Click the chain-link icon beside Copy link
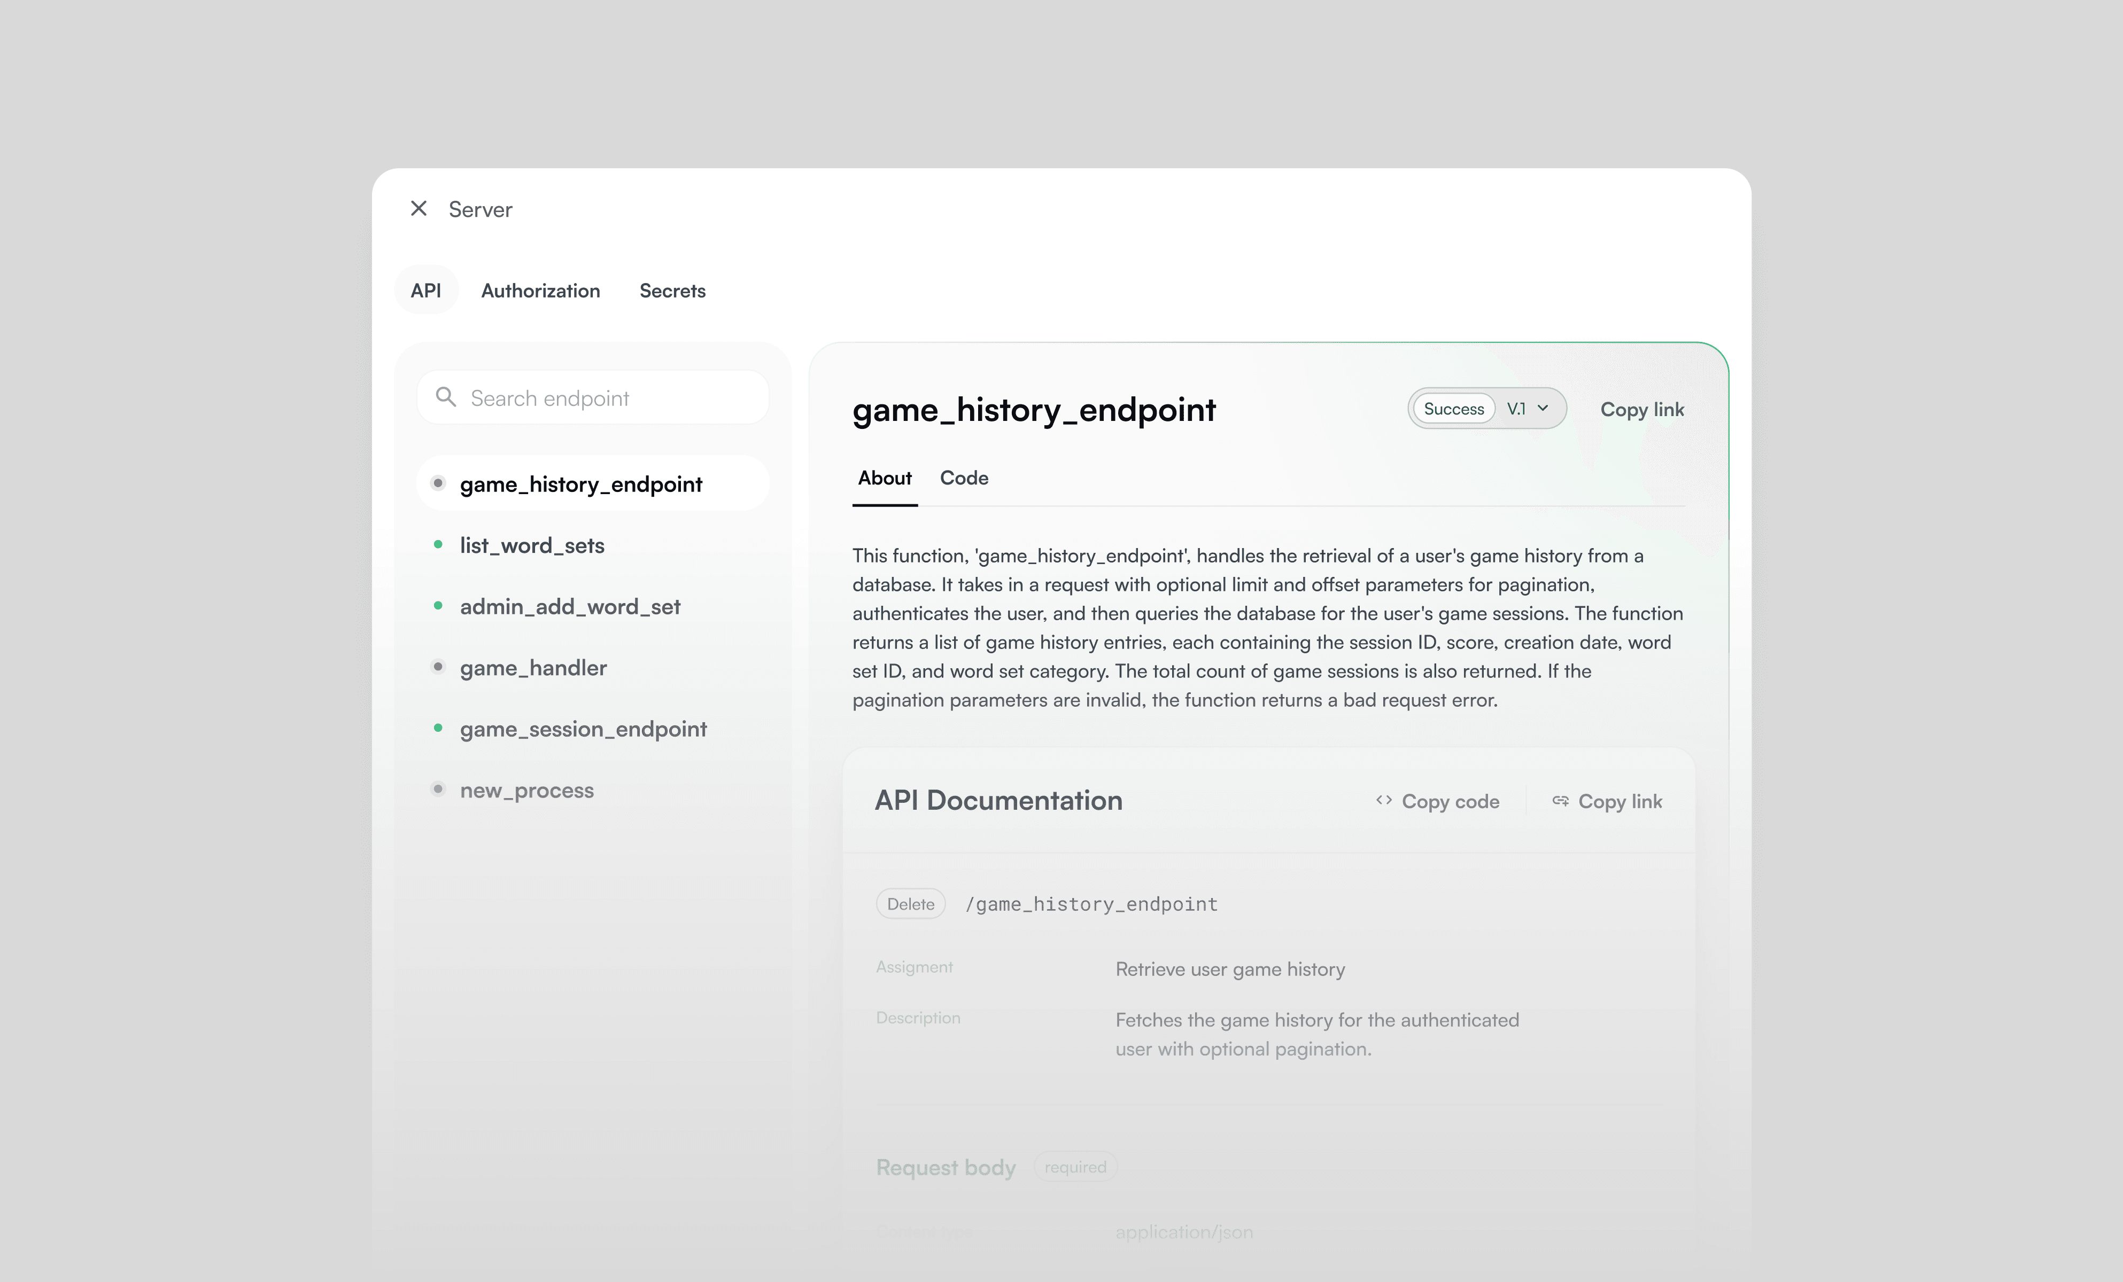The height and width of the screenshot is (1282, 2123). (1560, 801)
